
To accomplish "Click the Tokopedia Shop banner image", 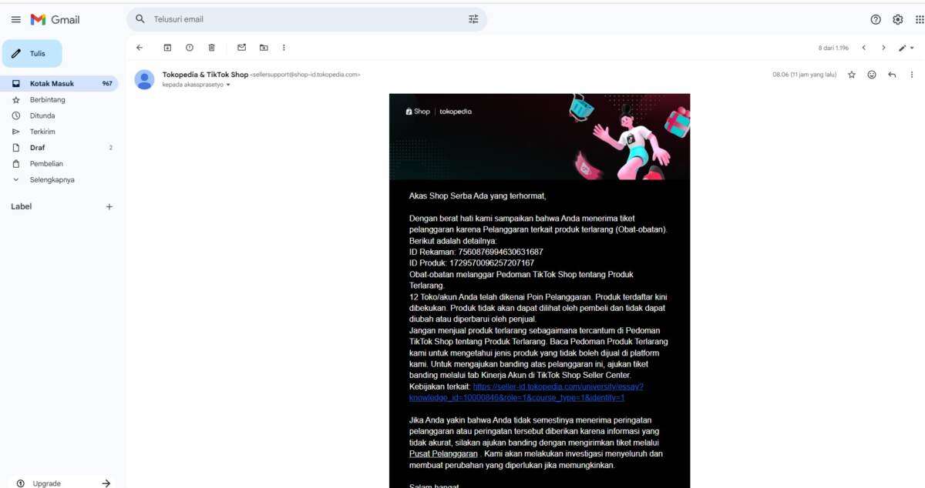I will click(540, 137).
